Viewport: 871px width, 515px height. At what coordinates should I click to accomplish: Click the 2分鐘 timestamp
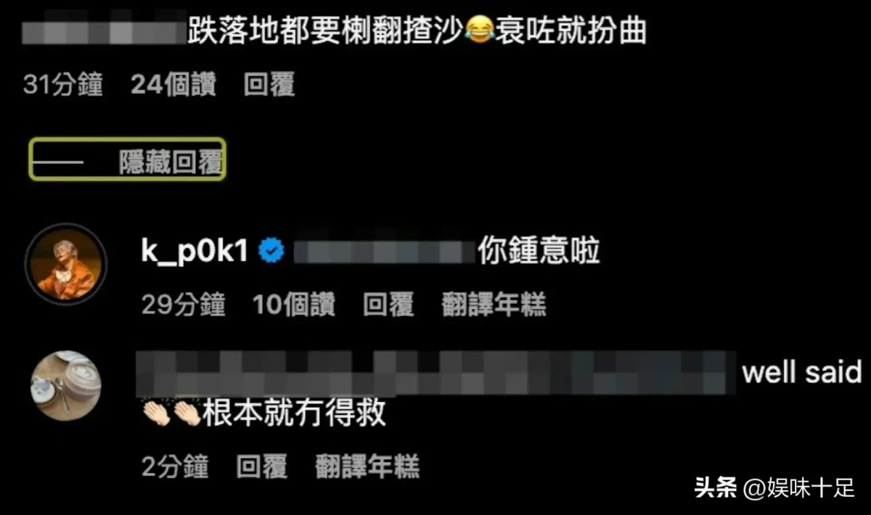pyautogui.click(x=175, y=466)
